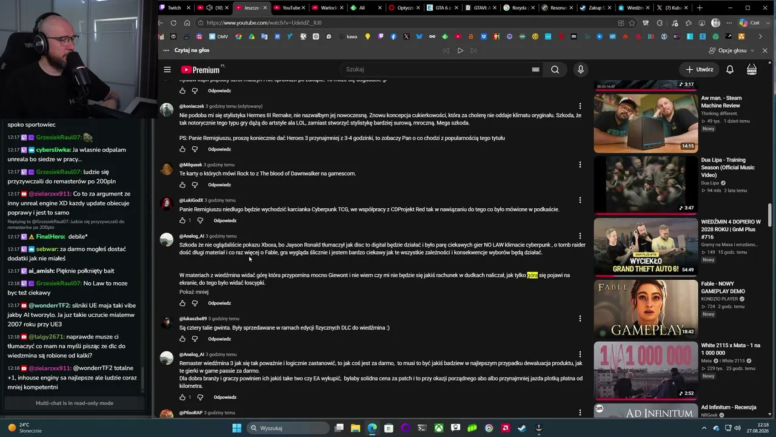This screenshot has width=776, height=437.
Task: Open the Dua Lipa Training Season thumbnail
Action: (x=646, y=185)
